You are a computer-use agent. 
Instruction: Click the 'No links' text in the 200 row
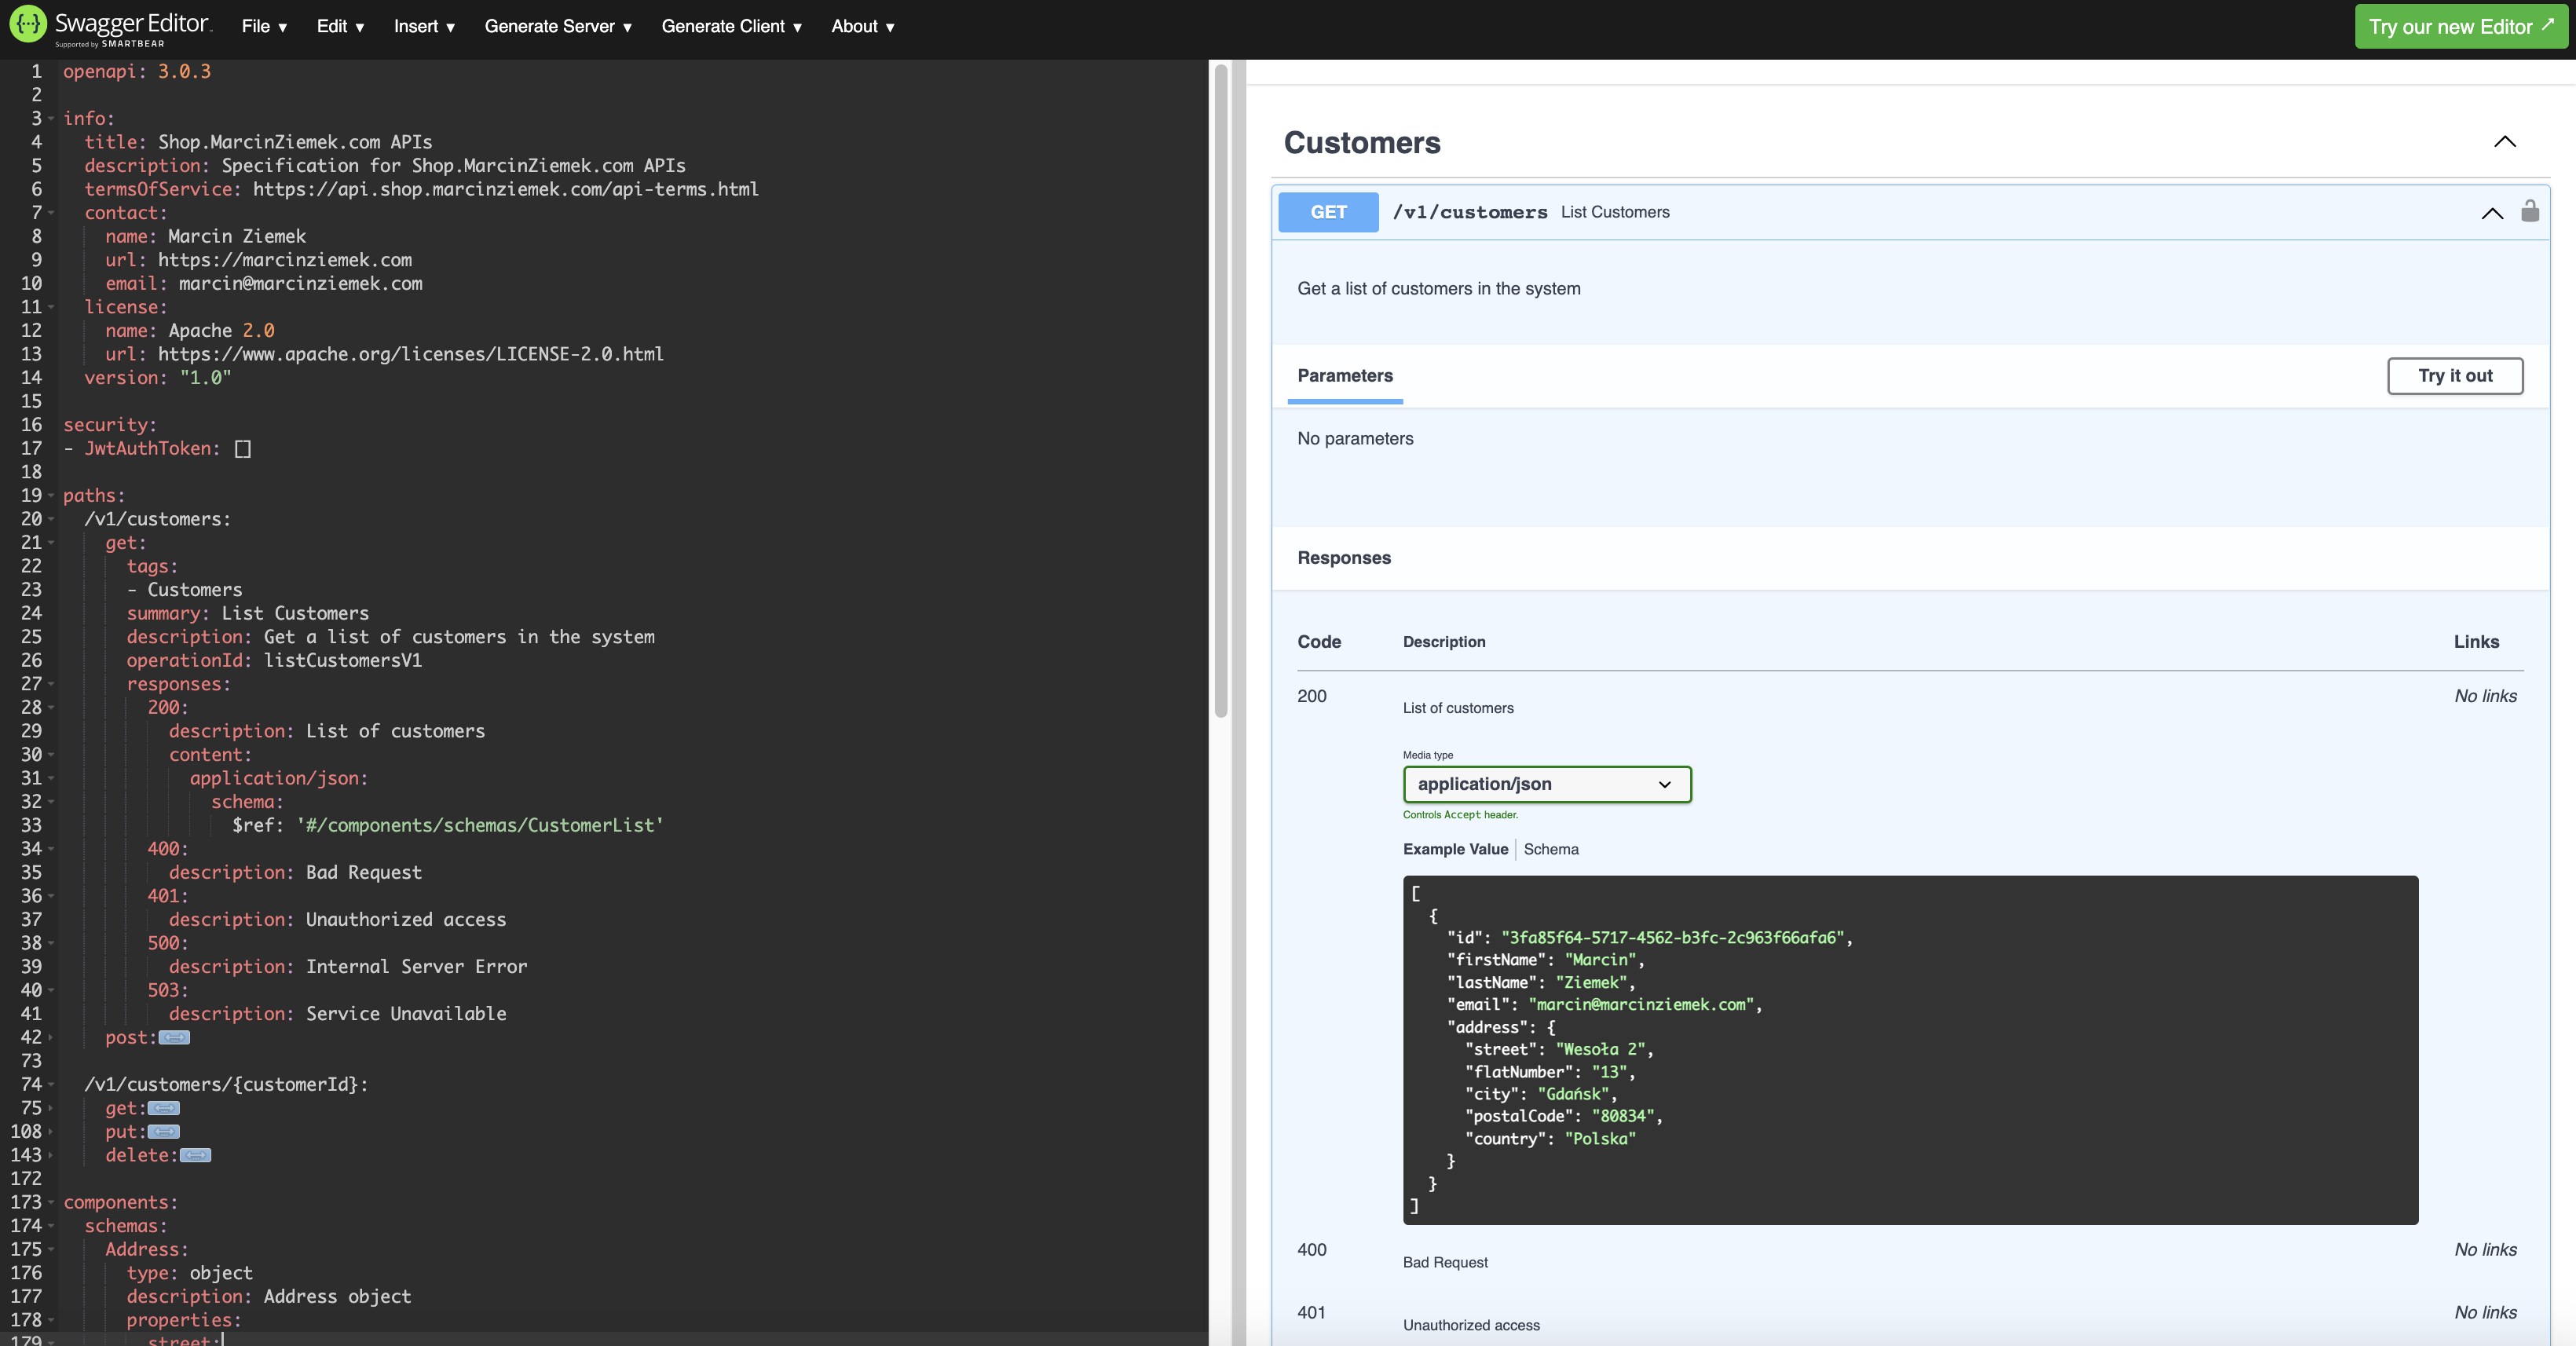(x=2485, y=696)
